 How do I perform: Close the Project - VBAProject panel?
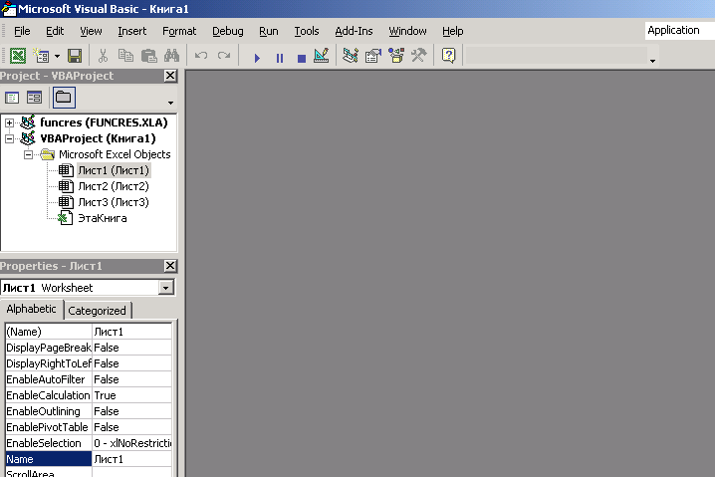point(170,76)
